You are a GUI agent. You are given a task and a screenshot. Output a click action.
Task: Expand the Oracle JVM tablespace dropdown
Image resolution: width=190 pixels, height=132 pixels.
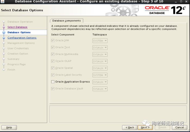point(100,41)
